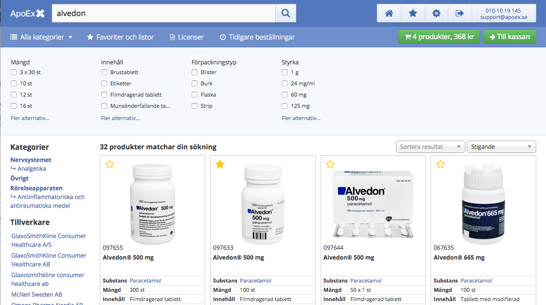The width and height of the screenshot is (546, 305).
Task: Check the '24 mg/ml' strength filter
Action: pyautogui.click(x=284, y=83)
